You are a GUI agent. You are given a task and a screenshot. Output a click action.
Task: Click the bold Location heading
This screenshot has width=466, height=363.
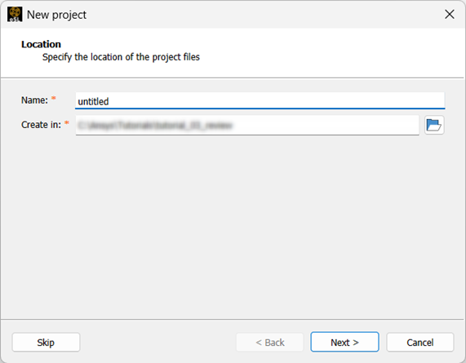(x=41, y=44)
